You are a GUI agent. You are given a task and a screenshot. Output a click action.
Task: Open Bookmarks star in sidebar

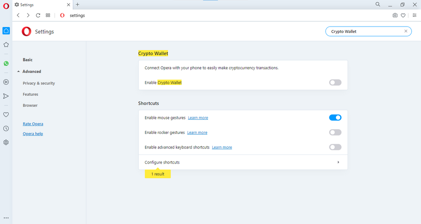6,45
